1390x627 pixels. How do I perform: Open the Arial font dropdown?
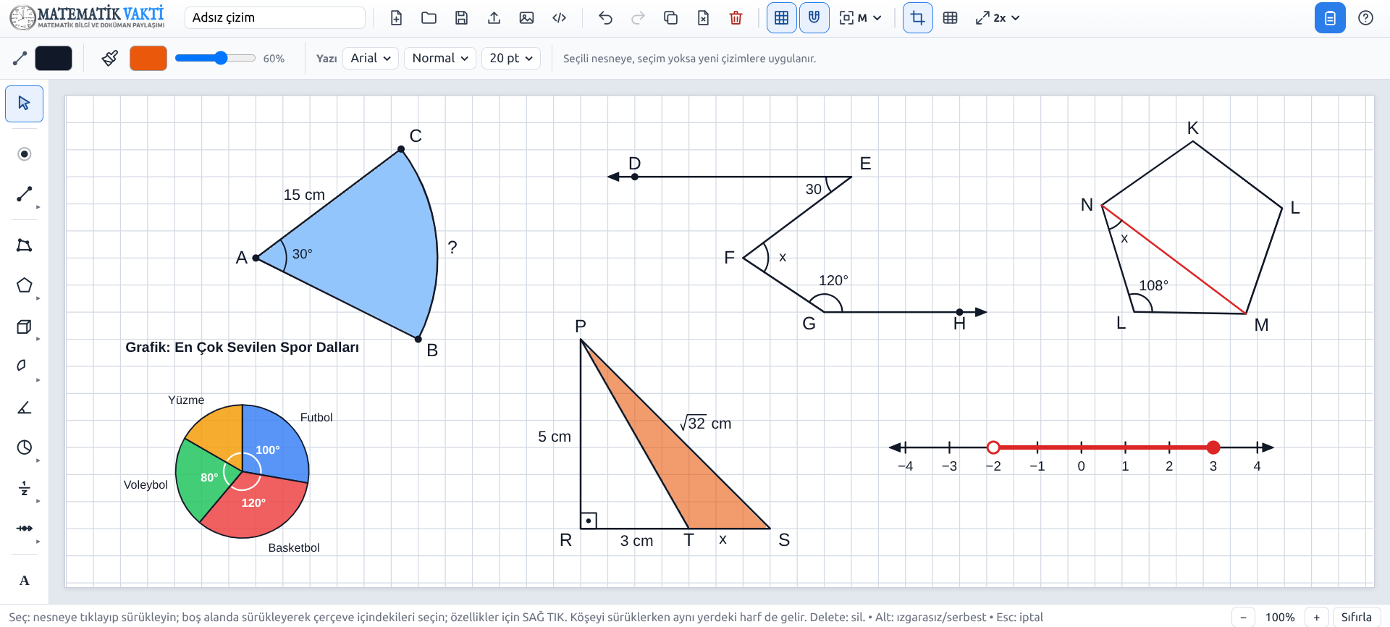(x=371, y=59)
